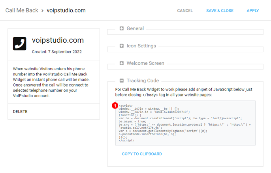Viewport: 271px width, 173px height.
Task: Click the CANCEL button
Action: 185,11
